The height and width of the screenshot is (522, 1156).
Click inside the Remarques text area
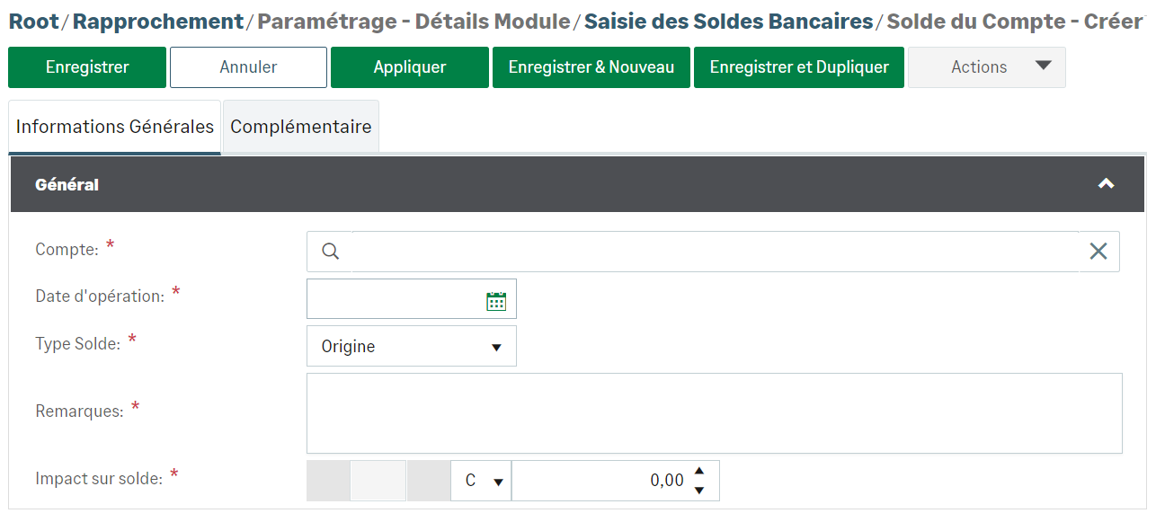pos(714,413)
